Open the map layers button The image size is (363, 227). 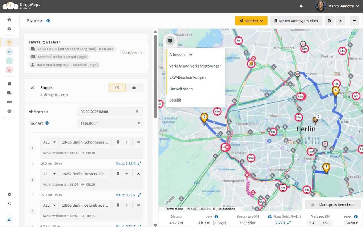coord(170,41)
